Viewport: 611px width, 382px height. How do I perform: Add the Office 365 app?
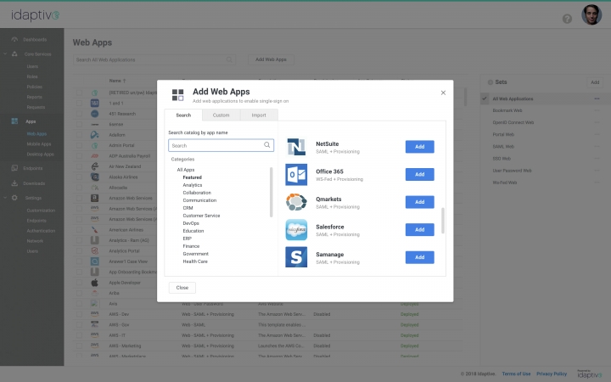coord(420,174)
